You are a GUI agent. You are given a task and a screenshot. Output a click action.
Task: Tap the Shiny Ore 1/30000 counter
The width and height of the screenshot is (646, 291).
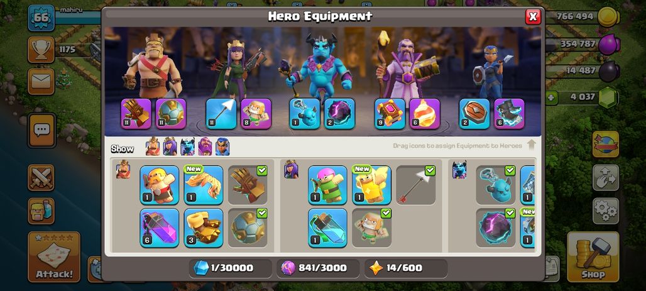[x=230, y=268]
